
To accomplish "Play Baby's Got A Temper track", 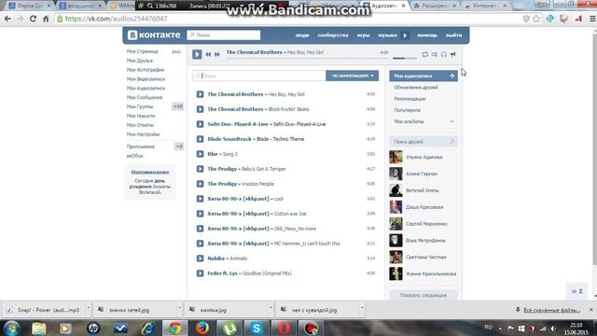I will (200, 169).
